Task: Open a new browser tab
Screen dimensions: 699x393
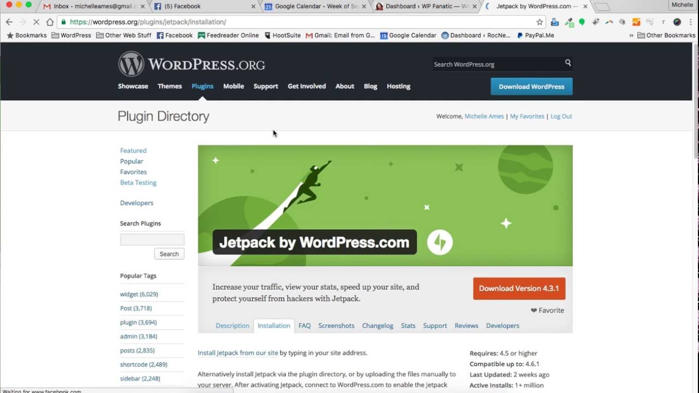Action: (x=602, y=7)
